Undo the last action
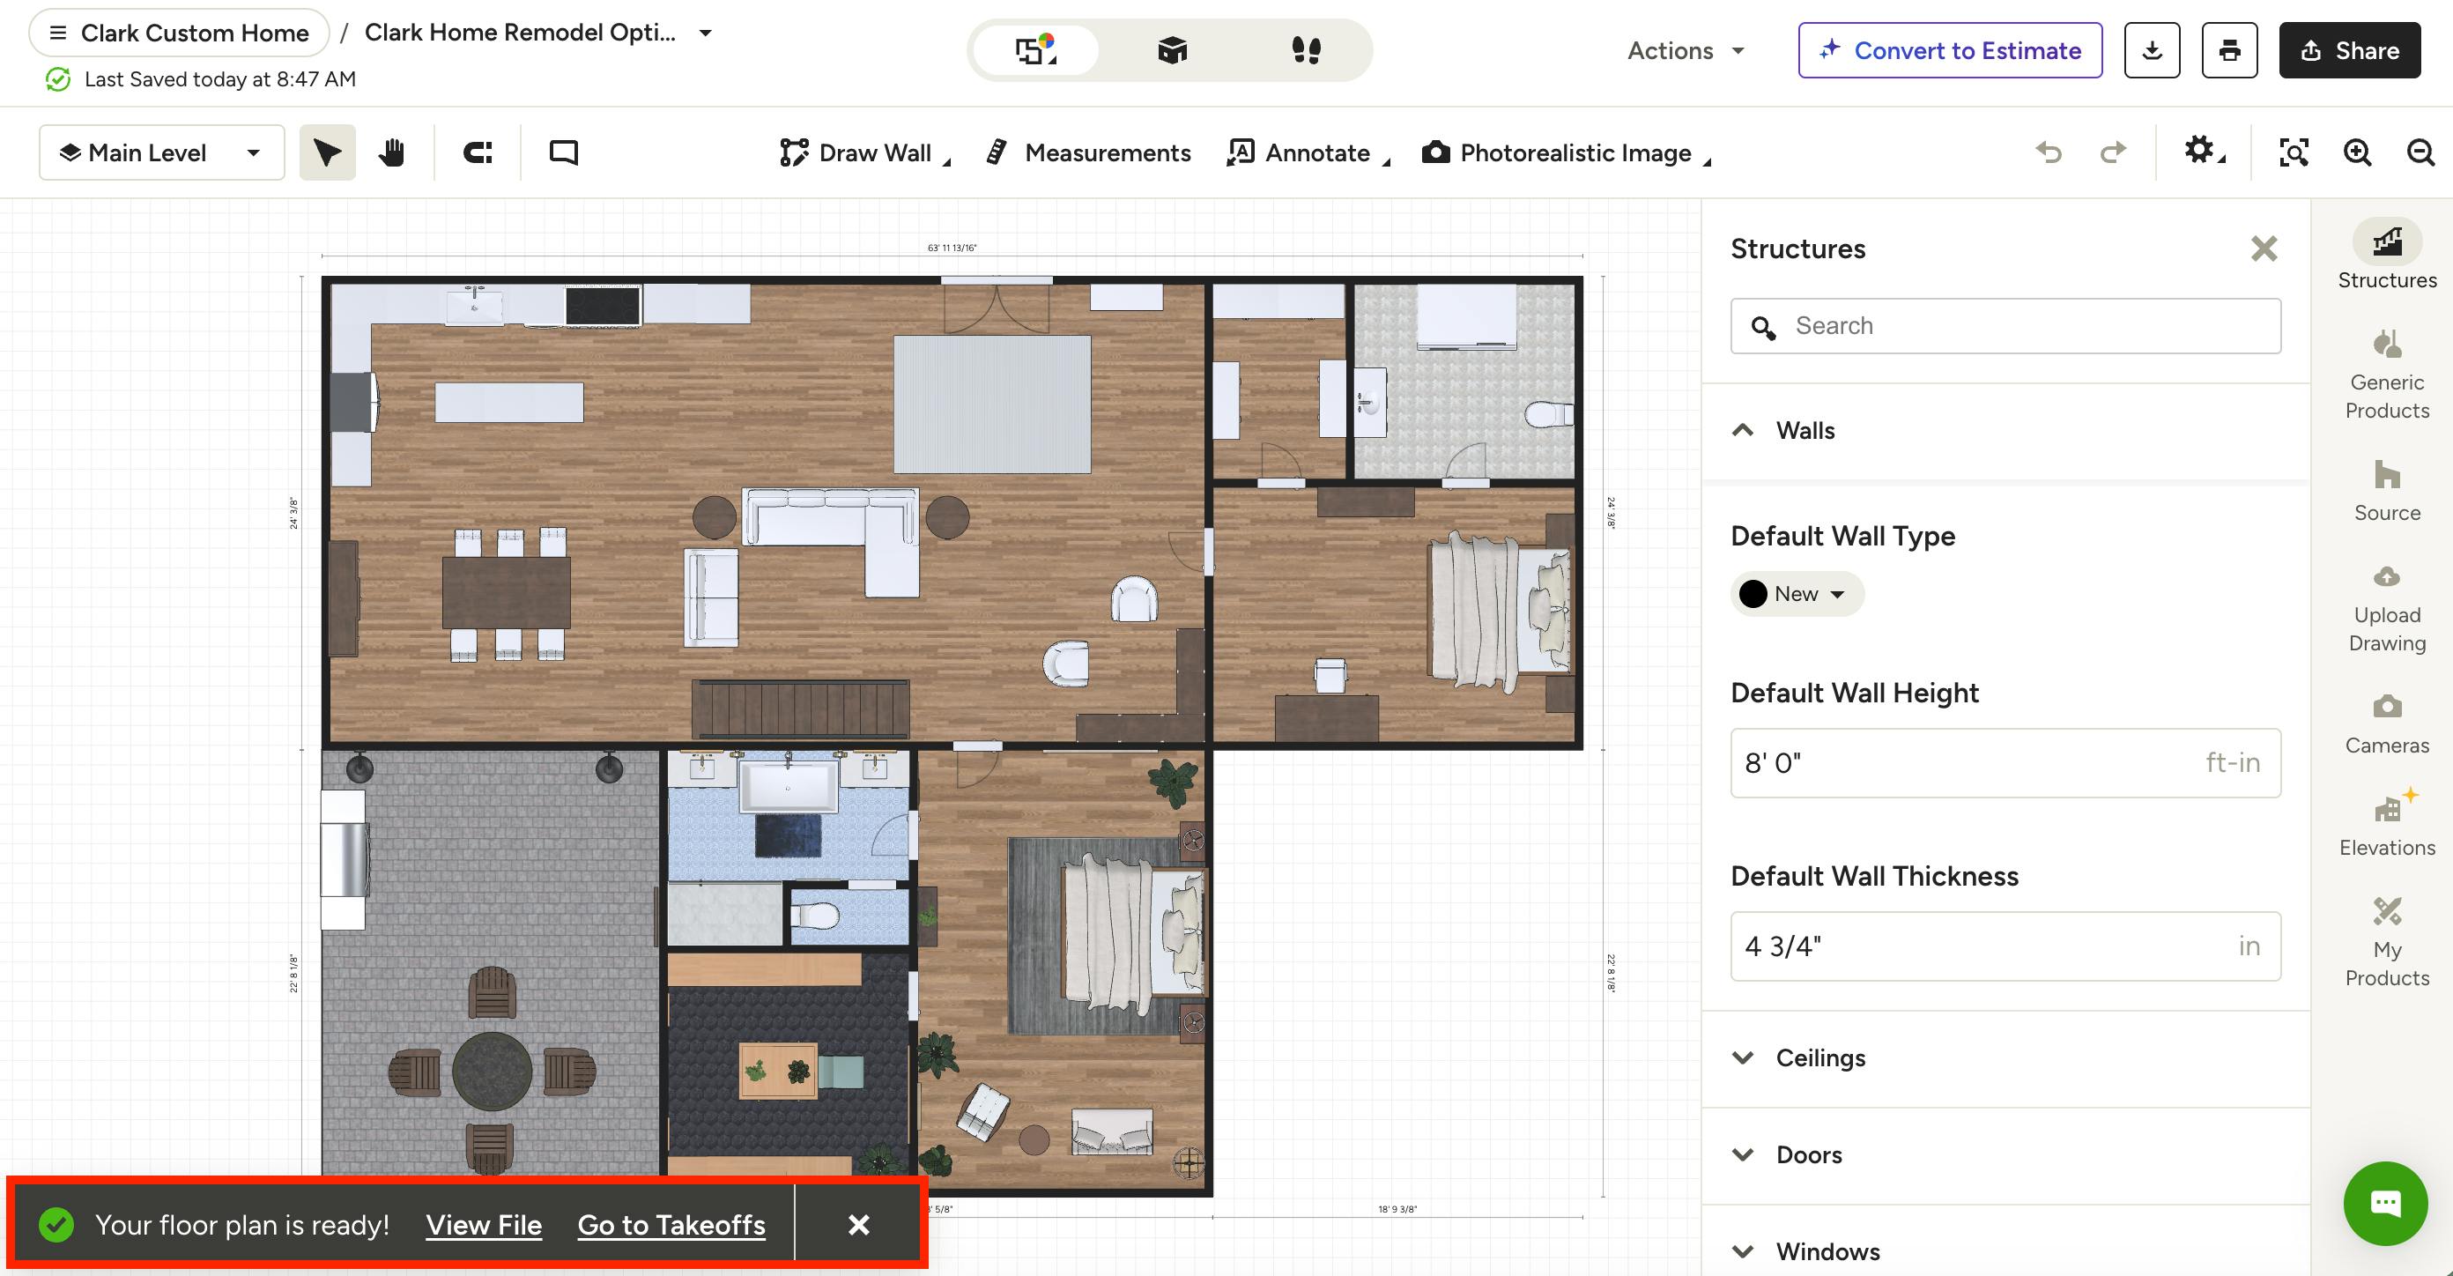The height and width of the screenshot is (1276, 2453). pyautogui.click(x=2049, y=152)
